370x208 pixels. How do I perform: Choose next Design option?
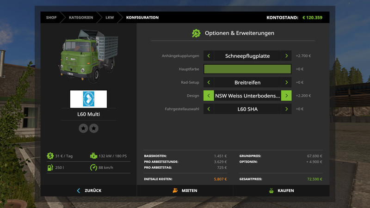286,96
